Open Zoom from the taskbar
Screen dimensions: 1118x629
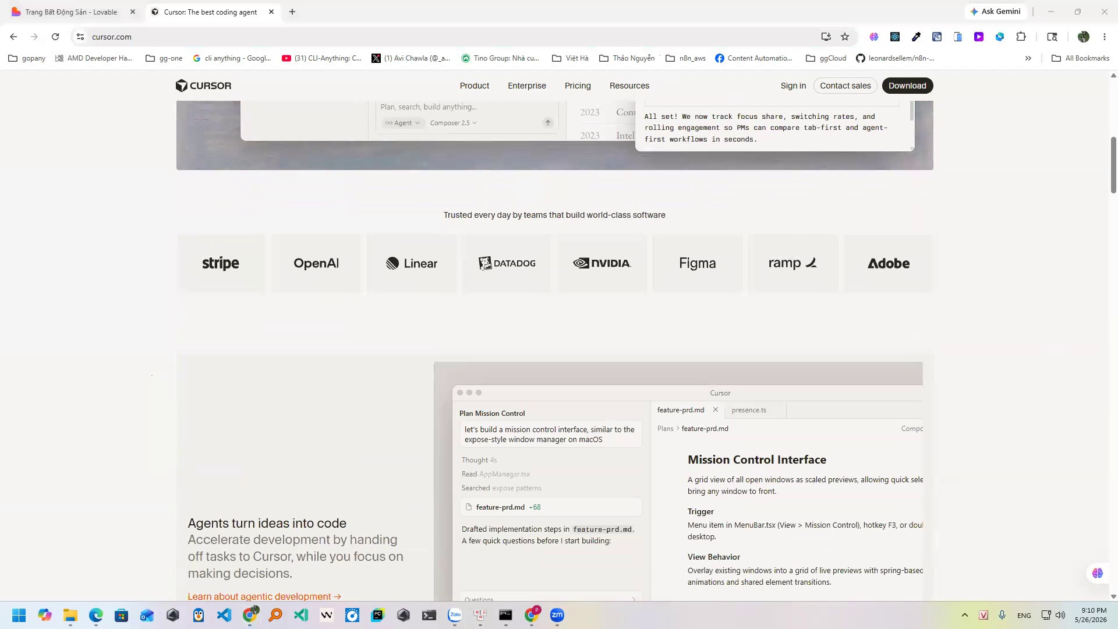(x=557, y=615)
